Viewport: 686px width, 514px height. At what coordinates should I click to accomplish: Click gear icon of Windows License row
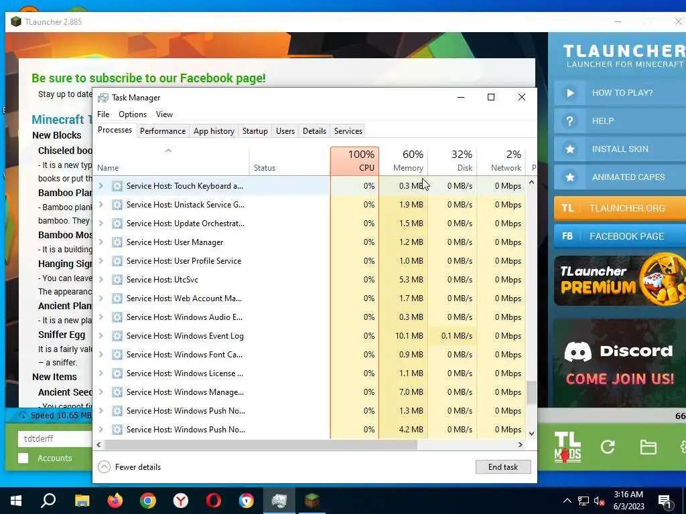coord(117,373)
